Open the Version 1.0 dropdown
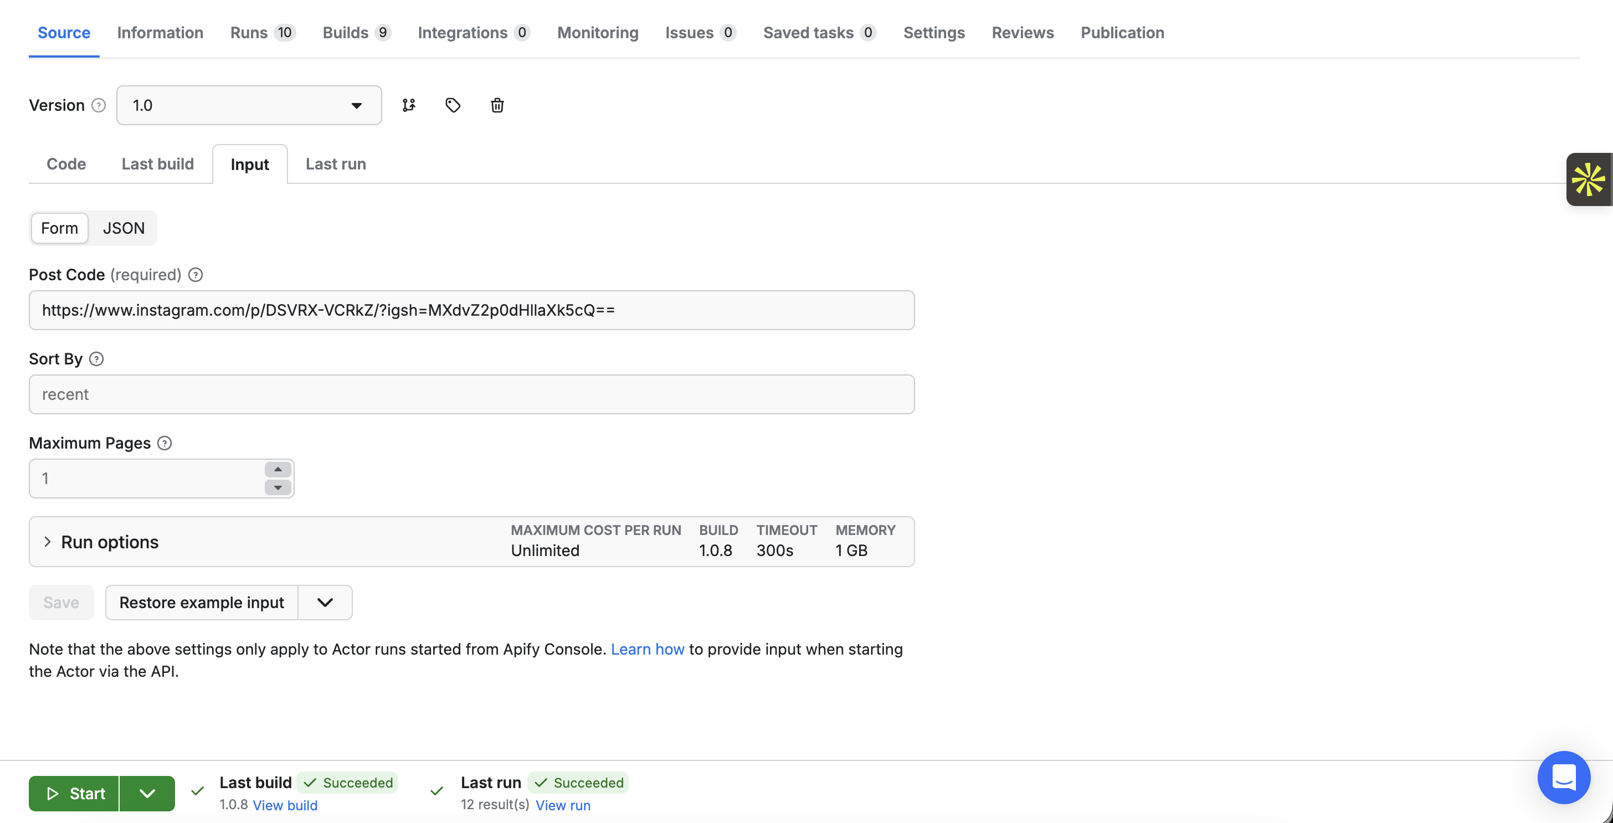Screen dimensions: 1613x823 click(249, 105)
